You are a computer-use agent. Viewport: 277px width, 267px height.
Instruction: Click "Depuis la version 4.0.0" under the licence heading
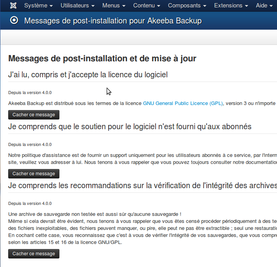pyautogui.click(x=30, y=93)
